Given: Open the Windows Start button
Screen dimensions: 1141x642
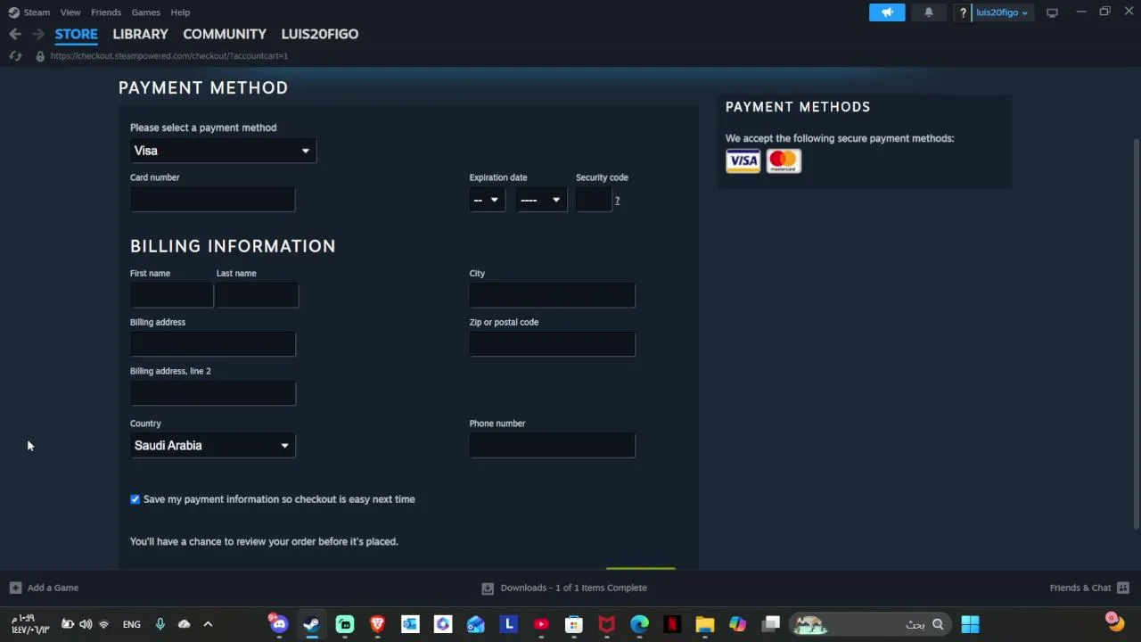Looking at the screenshot, I should point(970,624).
